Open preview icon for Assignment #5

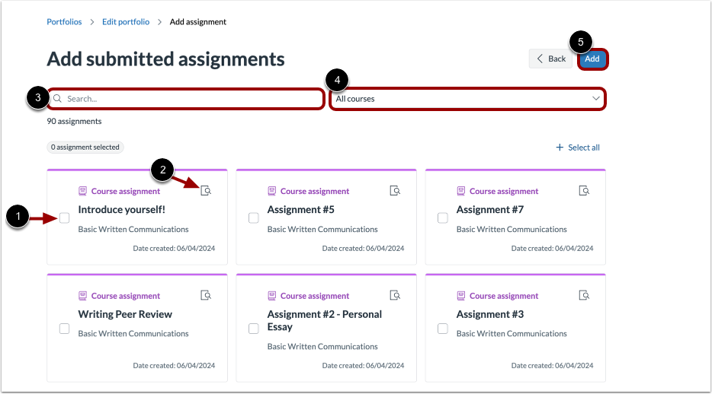pos(395,191)
